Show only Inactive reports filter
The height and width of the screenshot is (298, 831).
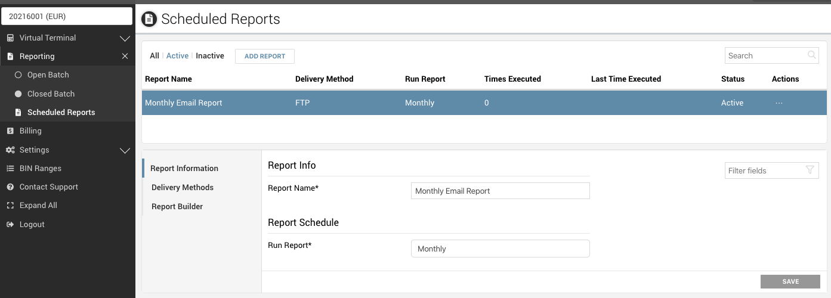(x=210, y=55)
